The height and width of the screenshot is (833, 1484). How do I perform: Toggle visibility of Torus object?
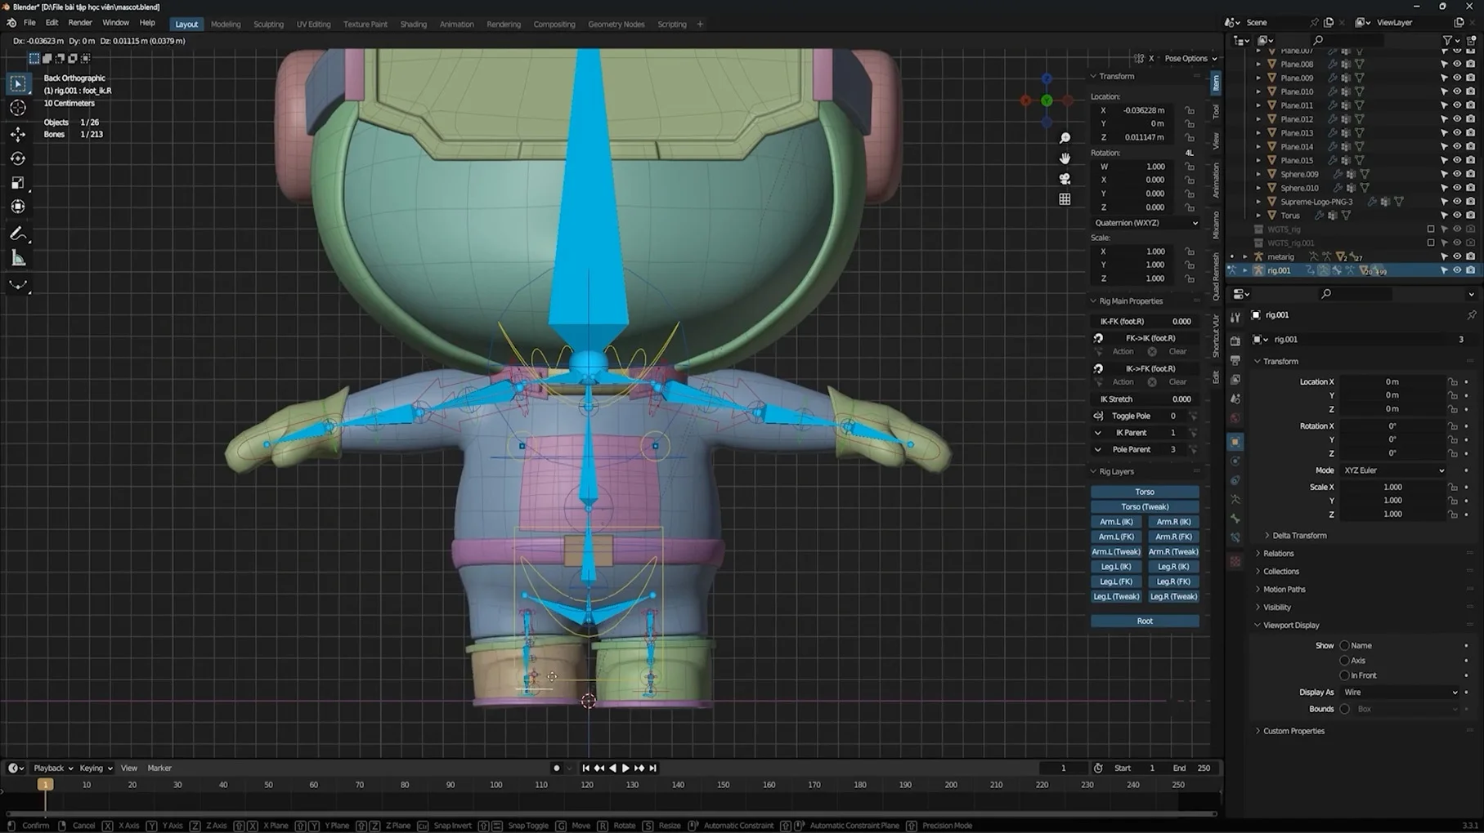click(x=1457, y=216)
